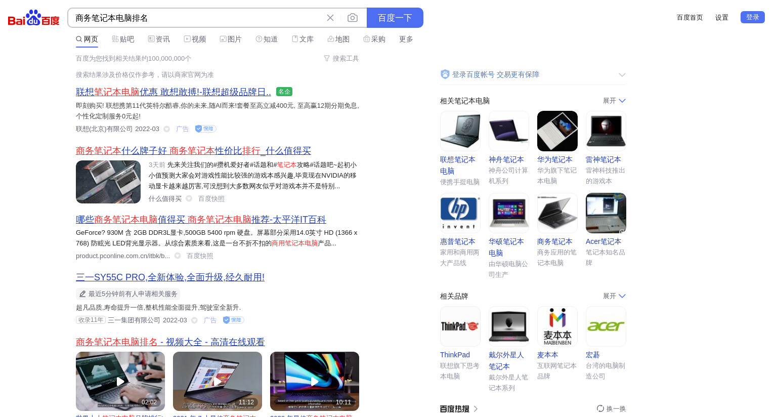Play the 02:02 video thumbnail
The width and height of the screenshot is (777, 417).
(120, 381)
